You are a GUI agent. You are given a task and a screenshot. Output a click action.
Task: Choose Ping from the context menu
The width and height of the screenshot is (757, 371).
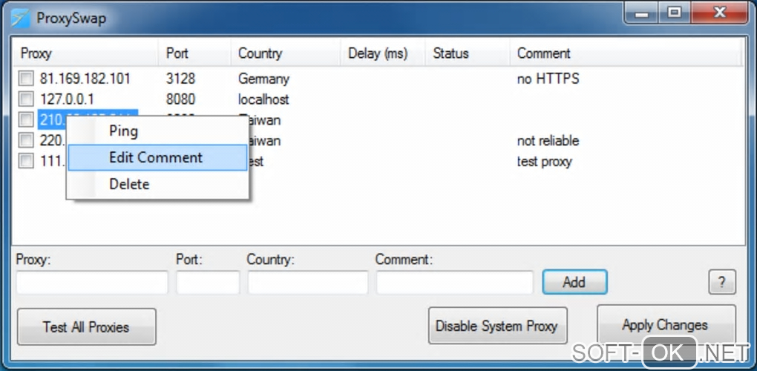click(157, 131)
